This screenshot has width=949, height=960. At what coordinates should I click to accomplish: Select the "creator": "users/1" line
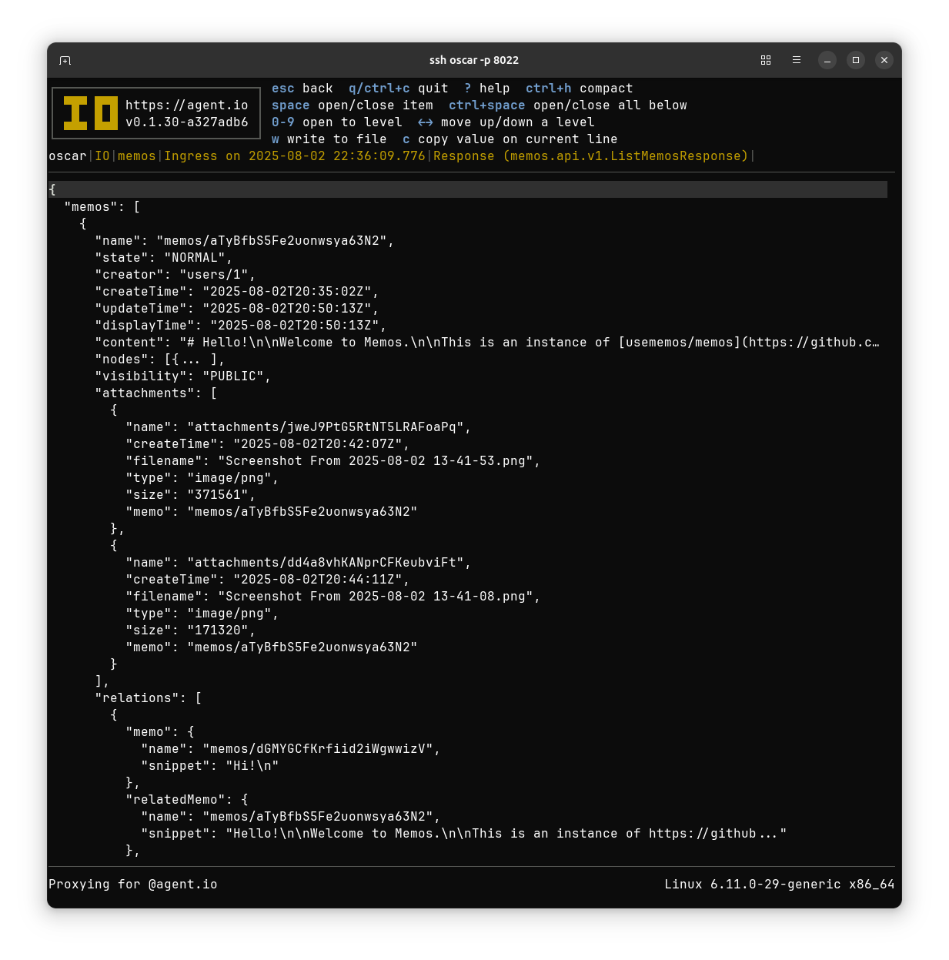click(175, 275)
